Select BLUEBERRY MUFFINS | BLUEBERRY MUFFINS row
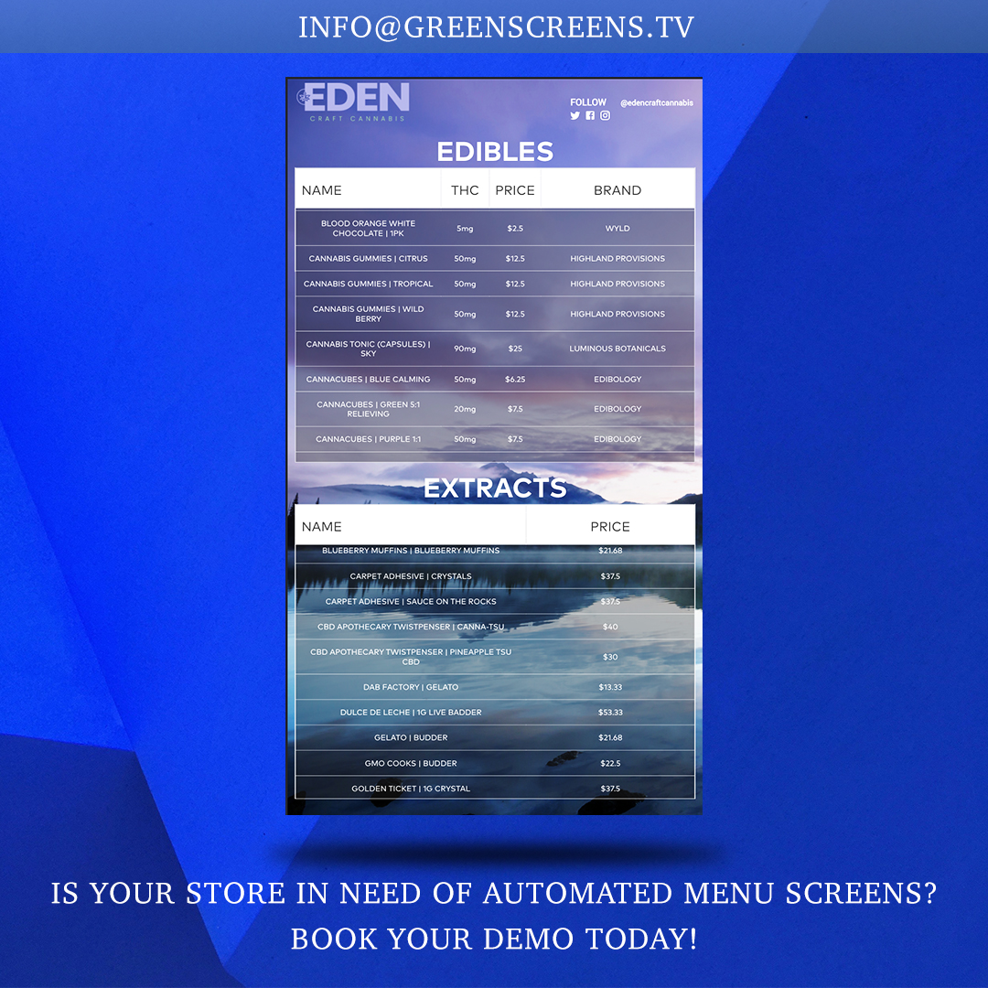 [495, 553]
